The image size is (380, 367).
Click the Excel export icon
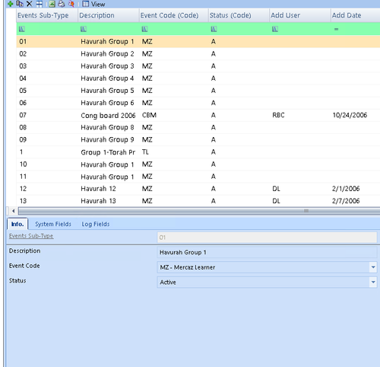[52, 4]
